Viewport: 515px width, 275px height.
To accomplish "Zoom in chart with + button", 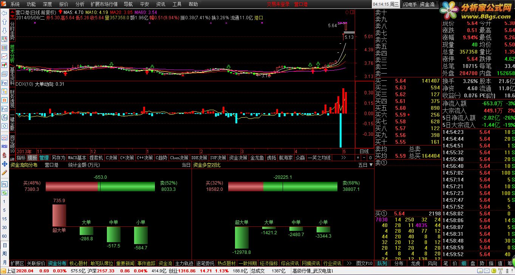I will pos(358,158).
